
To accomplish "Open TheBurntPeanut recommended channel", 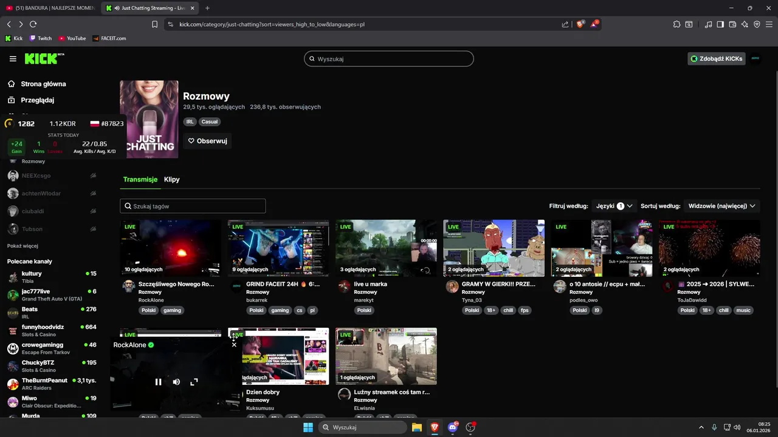I will [x=52, y=384].
